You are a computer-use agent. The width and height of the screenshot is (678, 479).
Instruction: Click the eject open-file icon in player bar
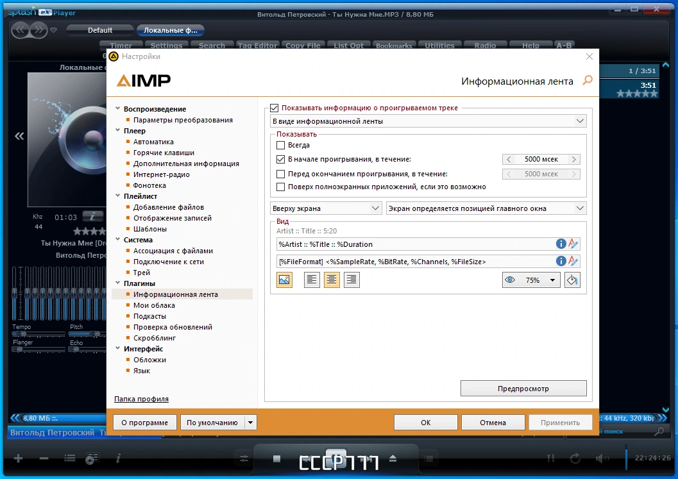pyautogui.click(x=393, y=458)
